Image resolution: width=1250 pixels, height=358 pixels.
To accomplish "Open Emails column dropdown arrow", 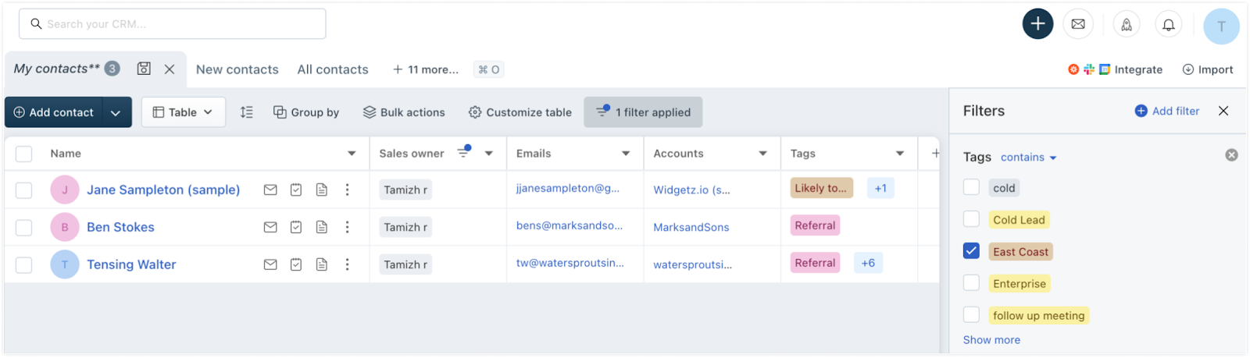I will point(626,154).
